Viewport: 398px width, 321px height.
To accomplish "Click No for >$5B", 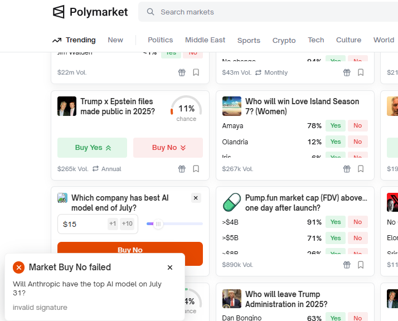I will click(x=358, y=239).
